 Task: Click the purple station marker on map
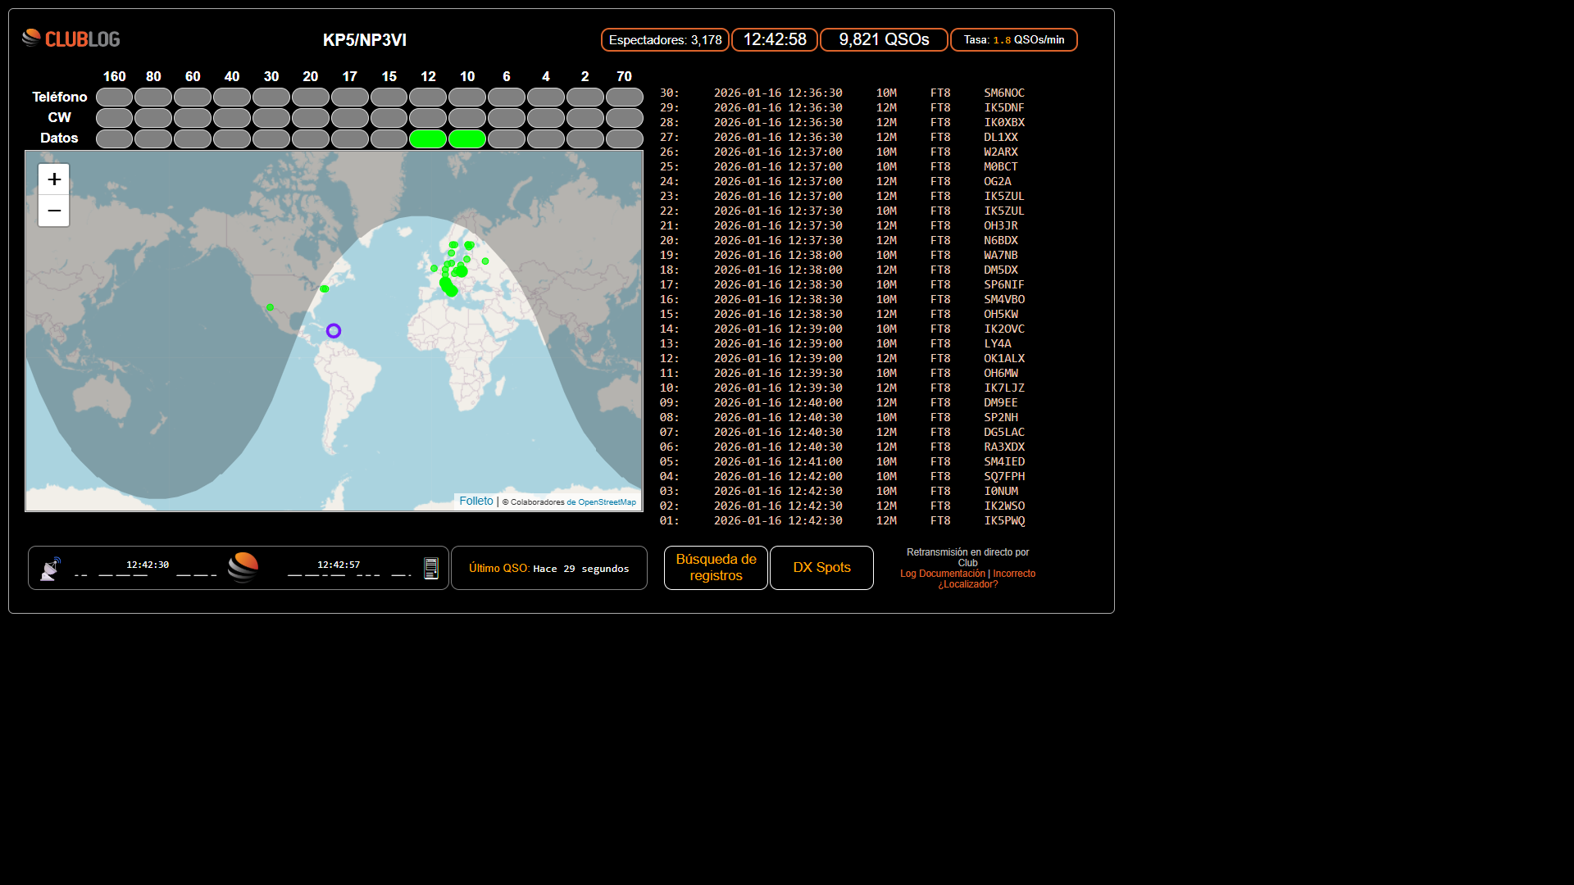coord(334,331)
